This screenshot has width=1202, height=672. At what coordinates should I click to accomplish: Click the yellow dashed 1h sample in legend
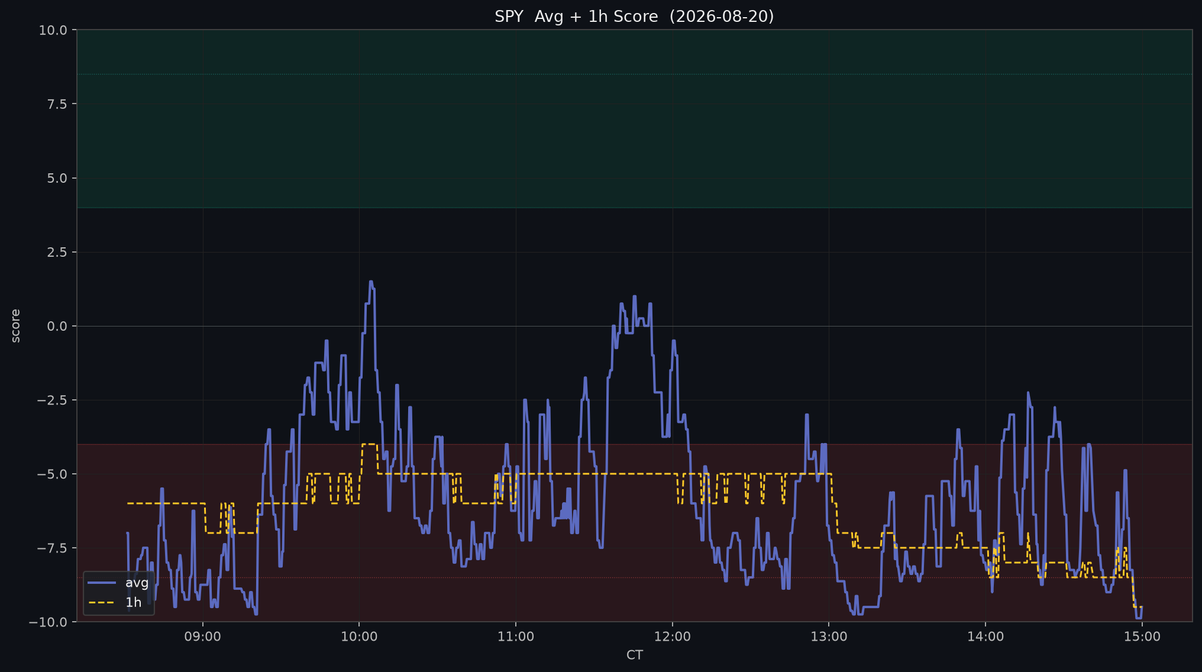[102, 602]
